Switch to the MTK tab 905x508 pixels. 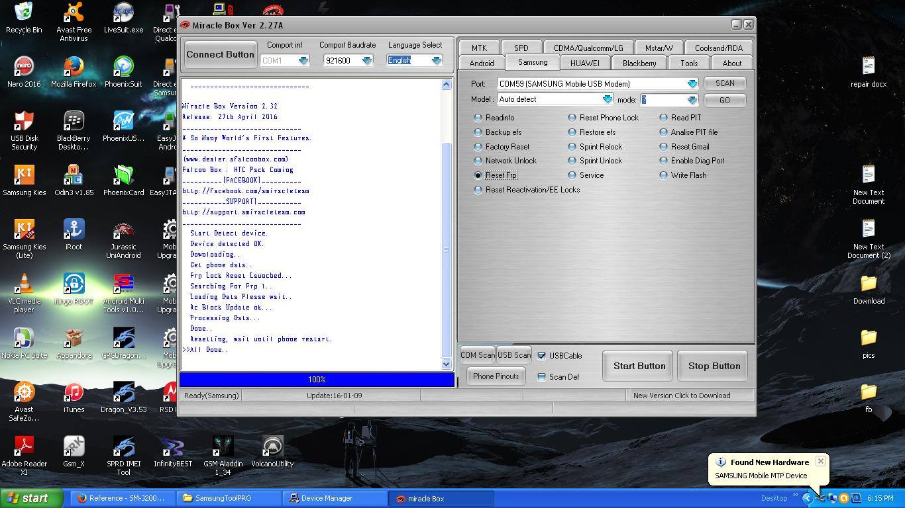click(479, 48)
